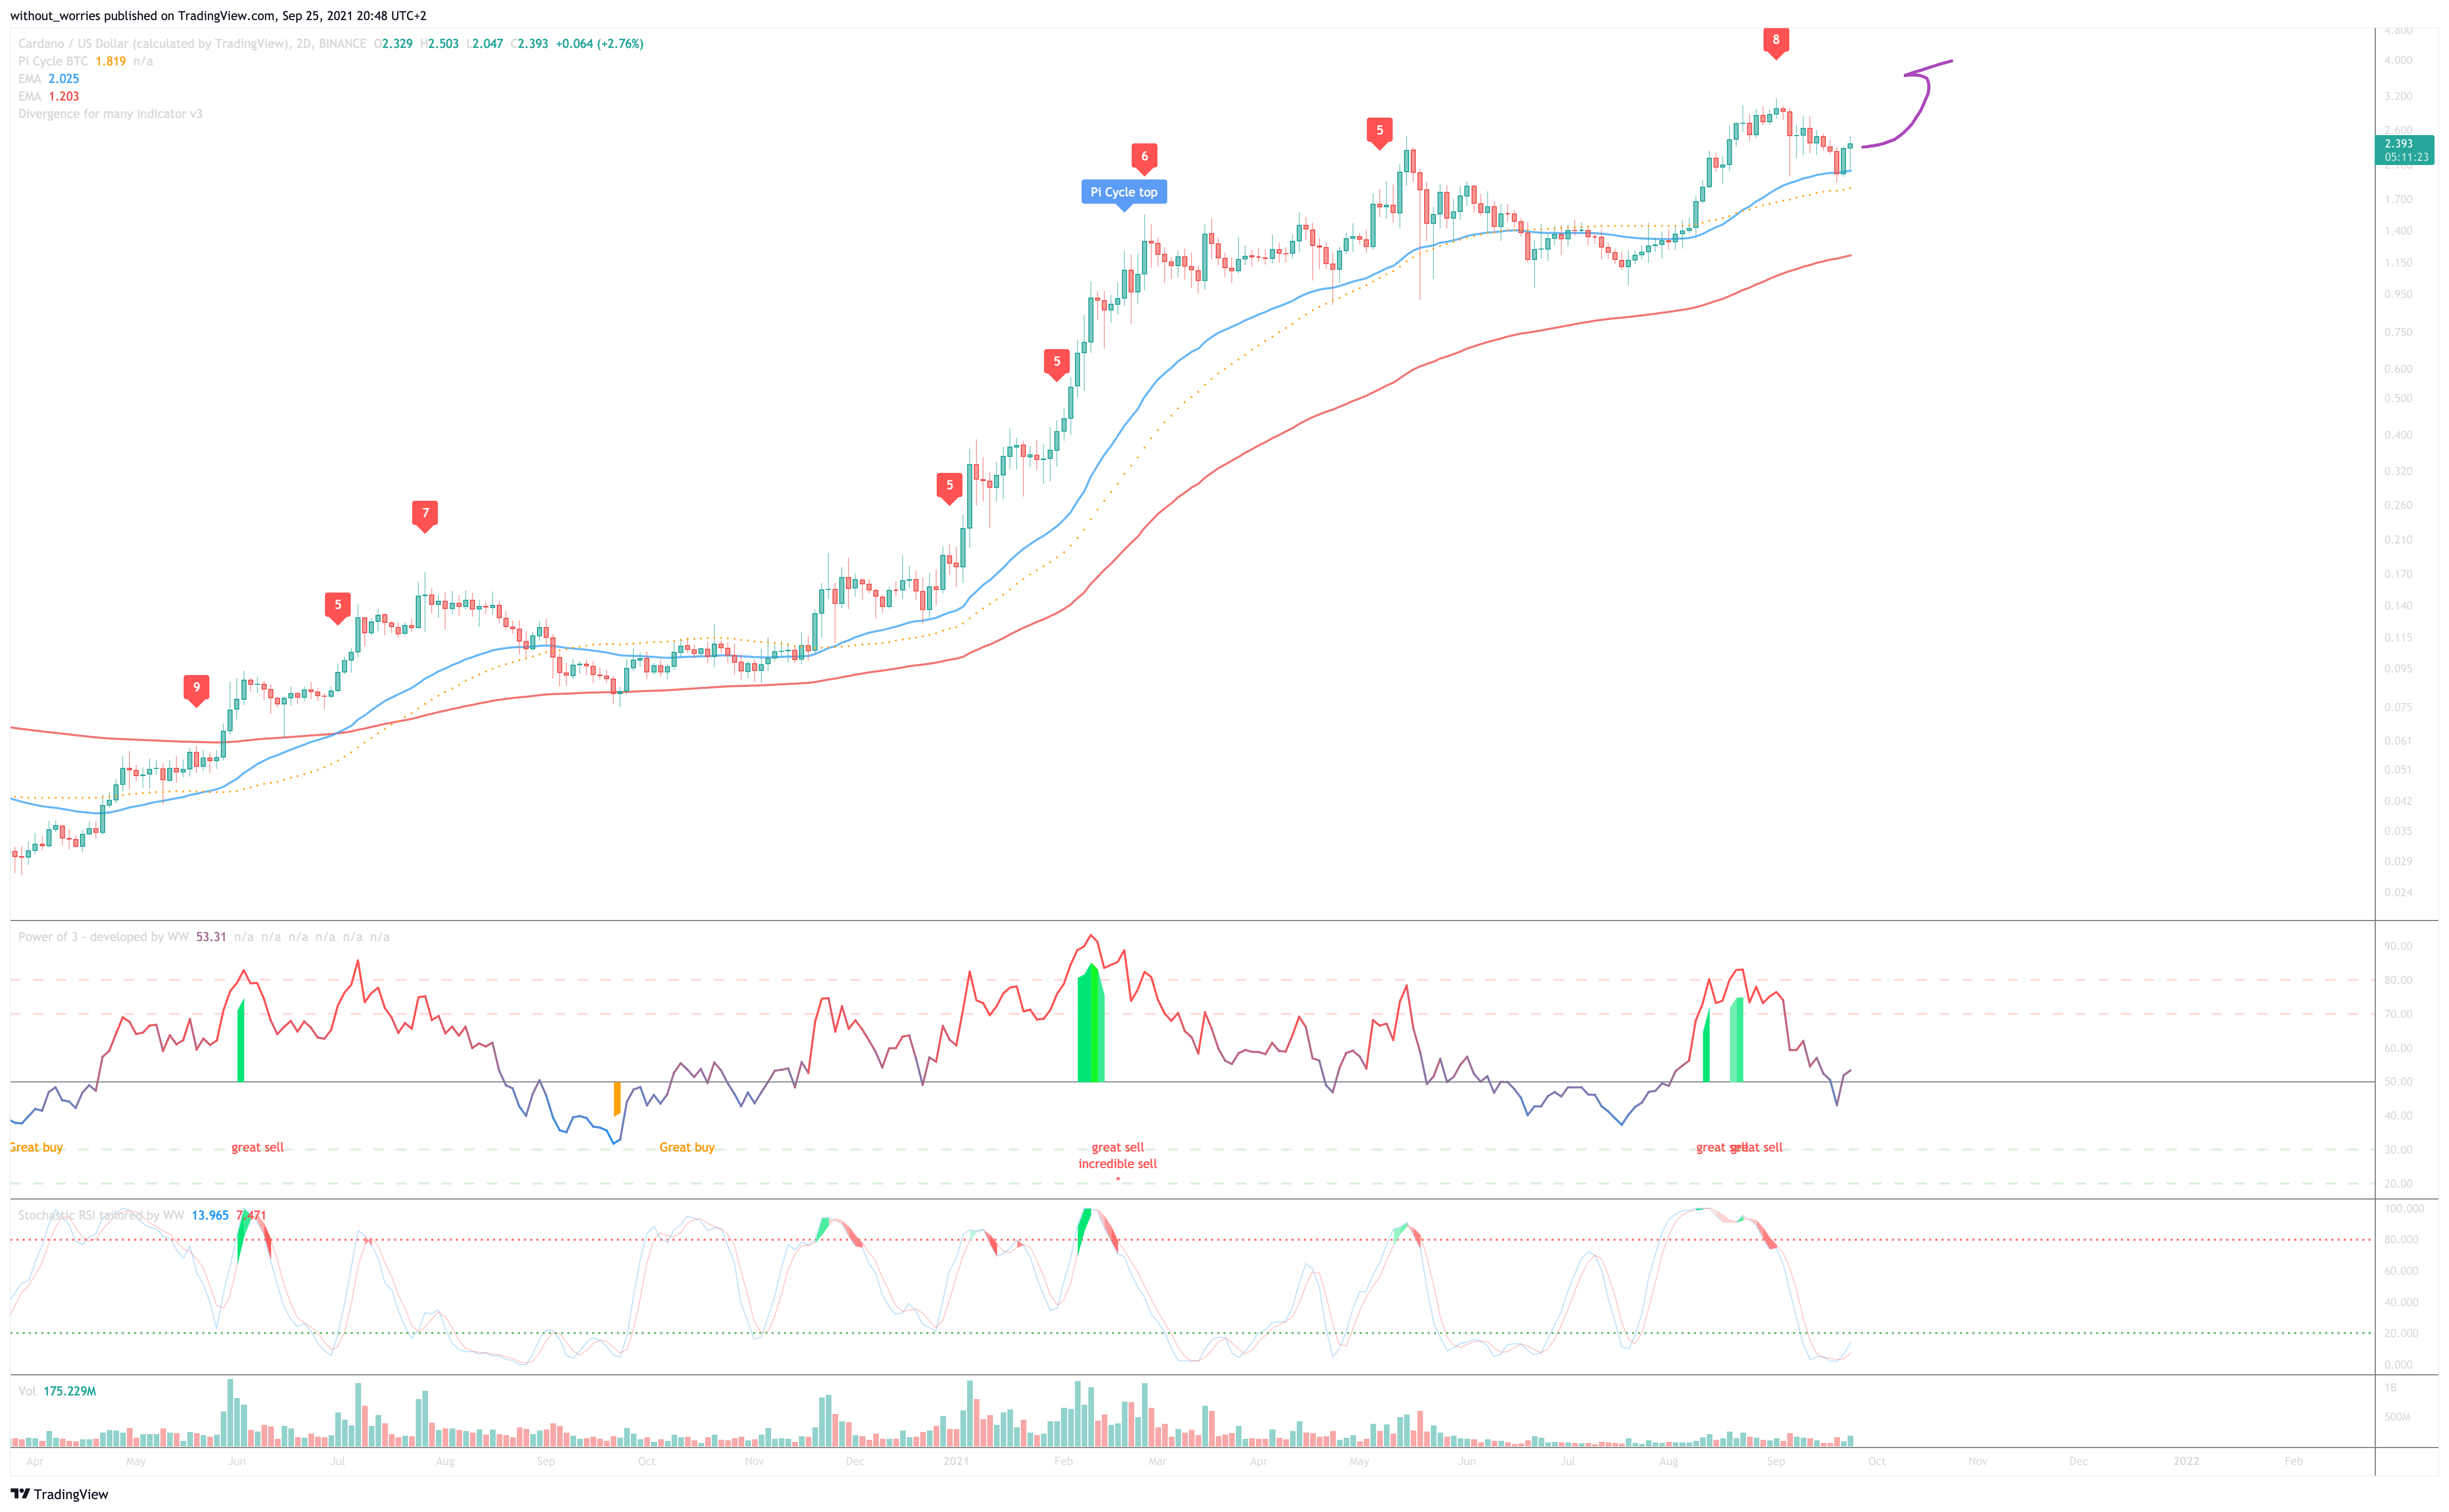This screenshot has height=1512, width=2449.
Task: Click the Stochastic RSI value 13.965
Action: (x=210, y=1216)
